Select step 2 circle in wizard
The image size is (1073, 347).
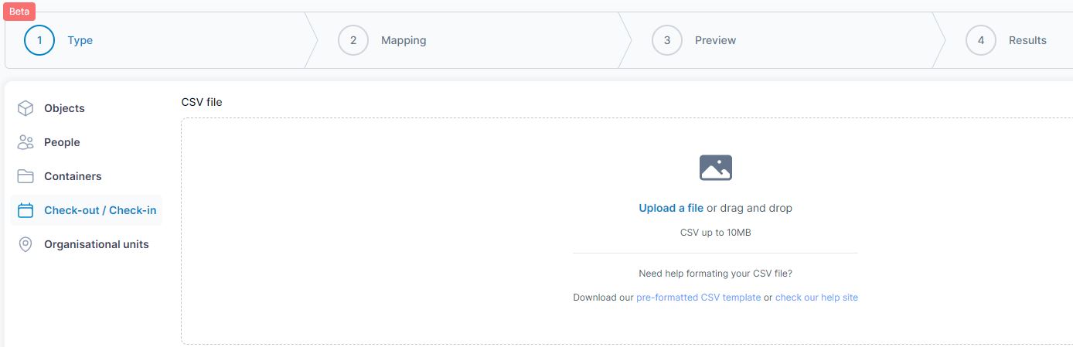(x=353, y=40)
